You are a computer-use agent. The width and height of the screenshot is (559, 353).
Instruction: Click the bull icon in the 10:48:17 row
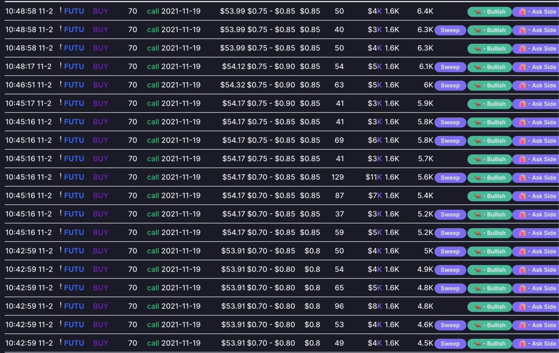click(478, 67)
